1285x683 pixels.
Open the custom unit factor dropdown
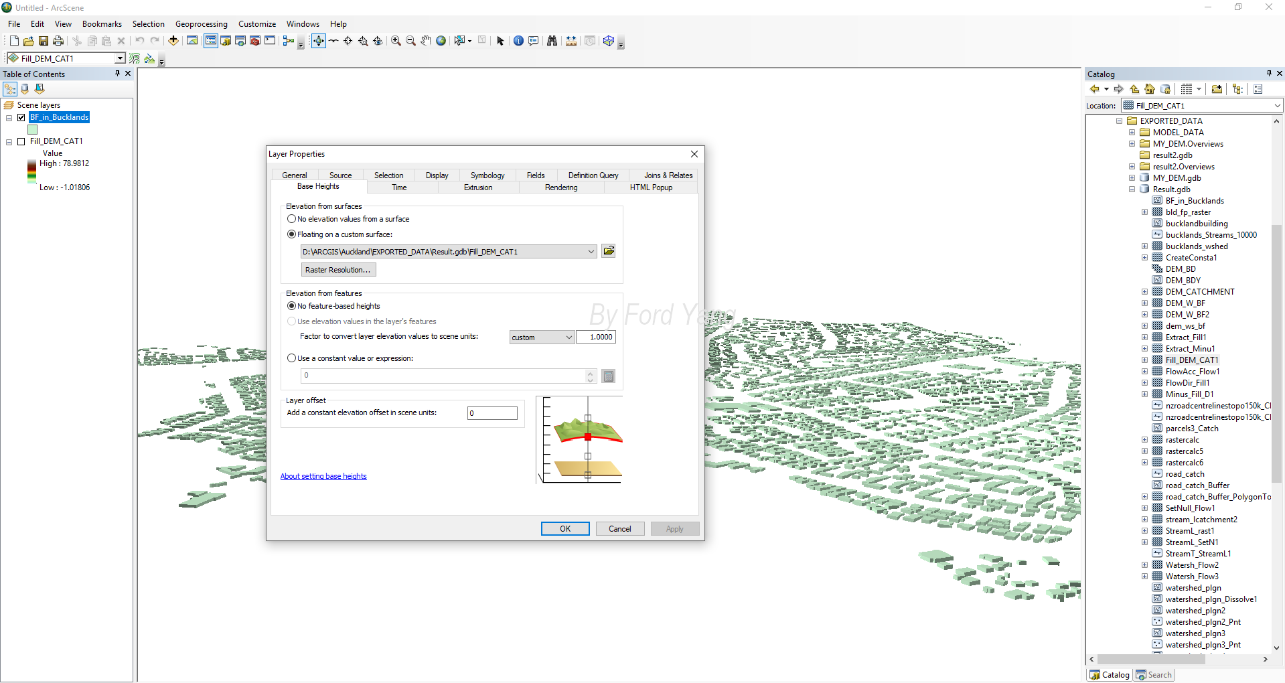coord(569,337)
